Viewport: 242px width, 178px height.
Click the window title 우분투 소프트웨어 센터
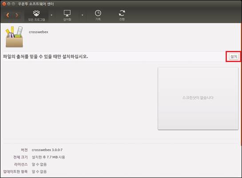[36, 4]
